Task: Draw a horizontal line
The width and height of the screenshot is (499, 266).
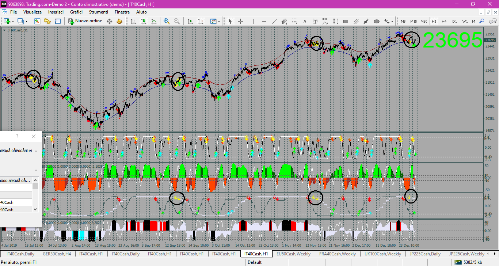Action: pyautogui.click(x=264, y=21)
